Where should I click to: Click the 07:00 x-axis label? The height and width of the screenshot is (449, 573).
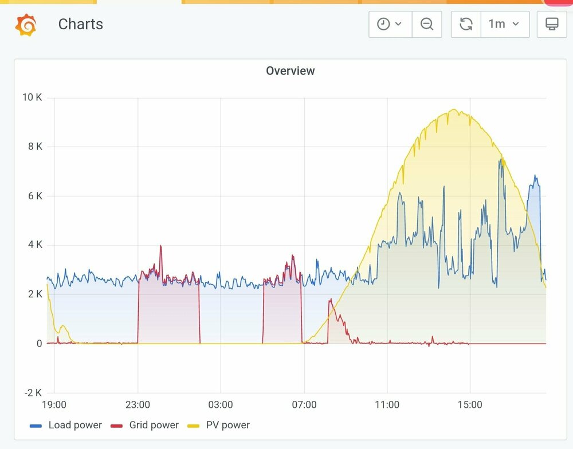(304, 404)
